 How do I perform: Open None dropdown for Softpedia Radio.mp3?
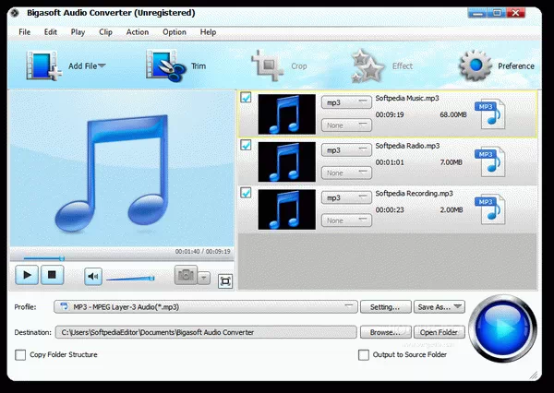(346, 173)
